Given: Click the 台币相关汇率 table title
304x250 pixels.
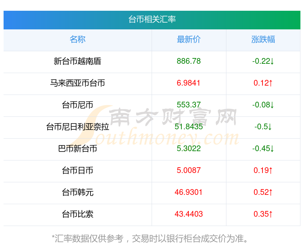Looking at the screenshot, I should click(152, 19).
